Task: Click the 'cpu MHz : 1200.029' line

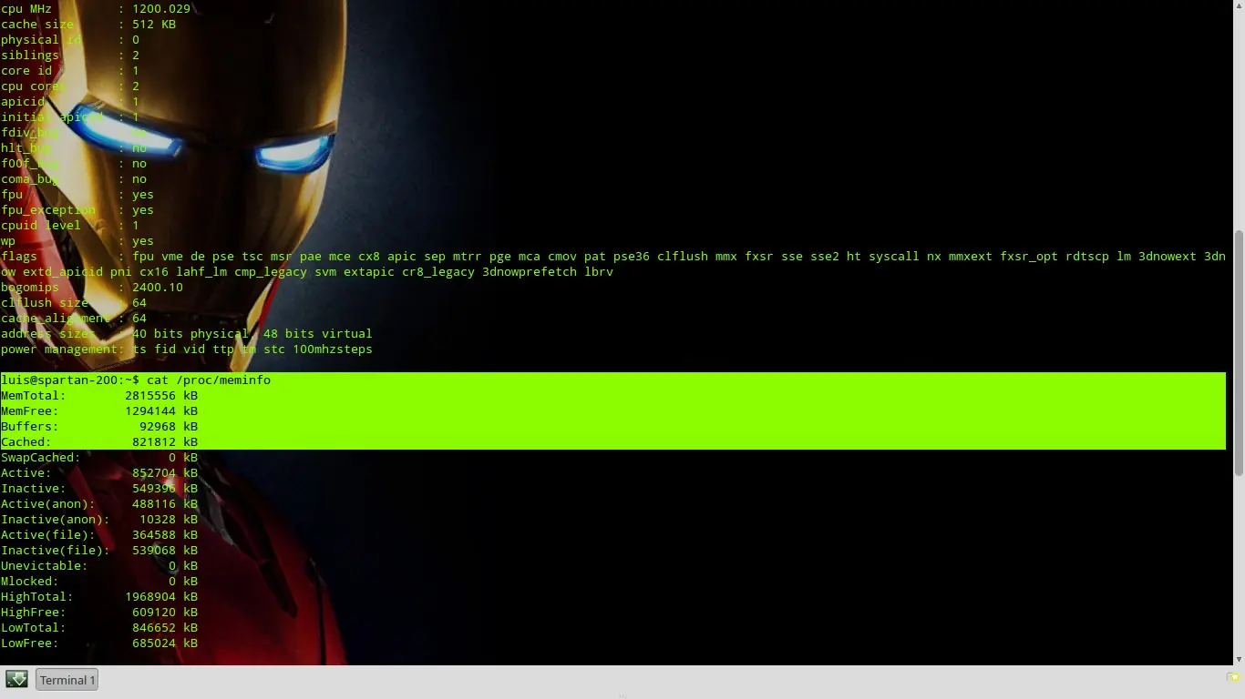Action: point(96,9)
